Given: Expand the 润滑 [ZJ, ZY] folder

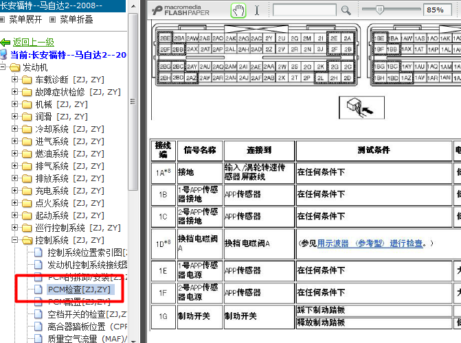Looking at the screenshot, I should (x=14, y=117).
